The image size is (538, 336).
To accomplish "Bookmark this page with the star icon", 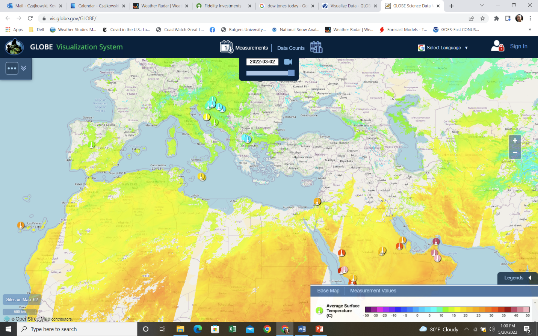I will point(483,18).
